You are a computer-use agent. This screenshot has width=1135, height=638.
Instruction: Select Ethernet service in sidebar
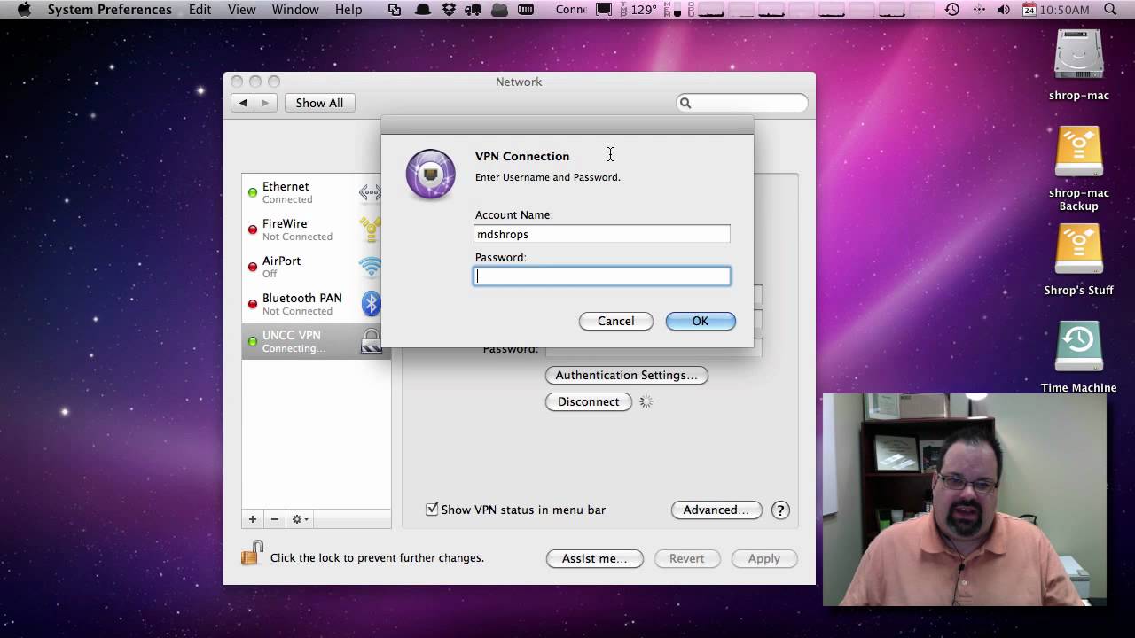(x=316, y=192)
